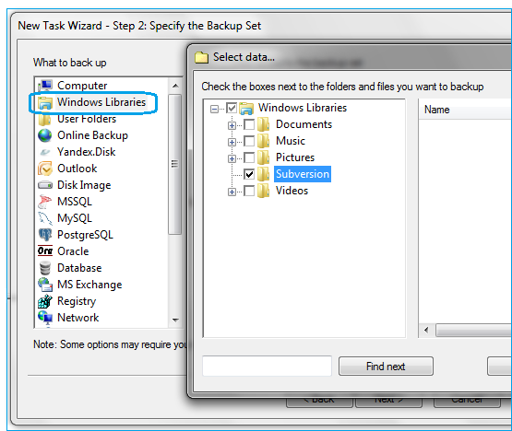
Task: Select the 'MS Exchange' list entry text
Action: pyautogui.click(x=89, y=285)
